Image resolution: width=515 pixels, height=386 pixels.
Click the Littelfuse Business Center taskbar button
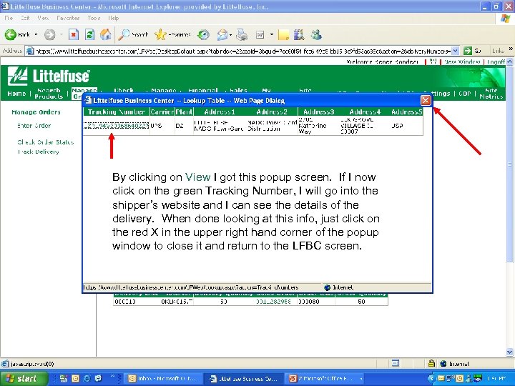click(x=243, y=378)
